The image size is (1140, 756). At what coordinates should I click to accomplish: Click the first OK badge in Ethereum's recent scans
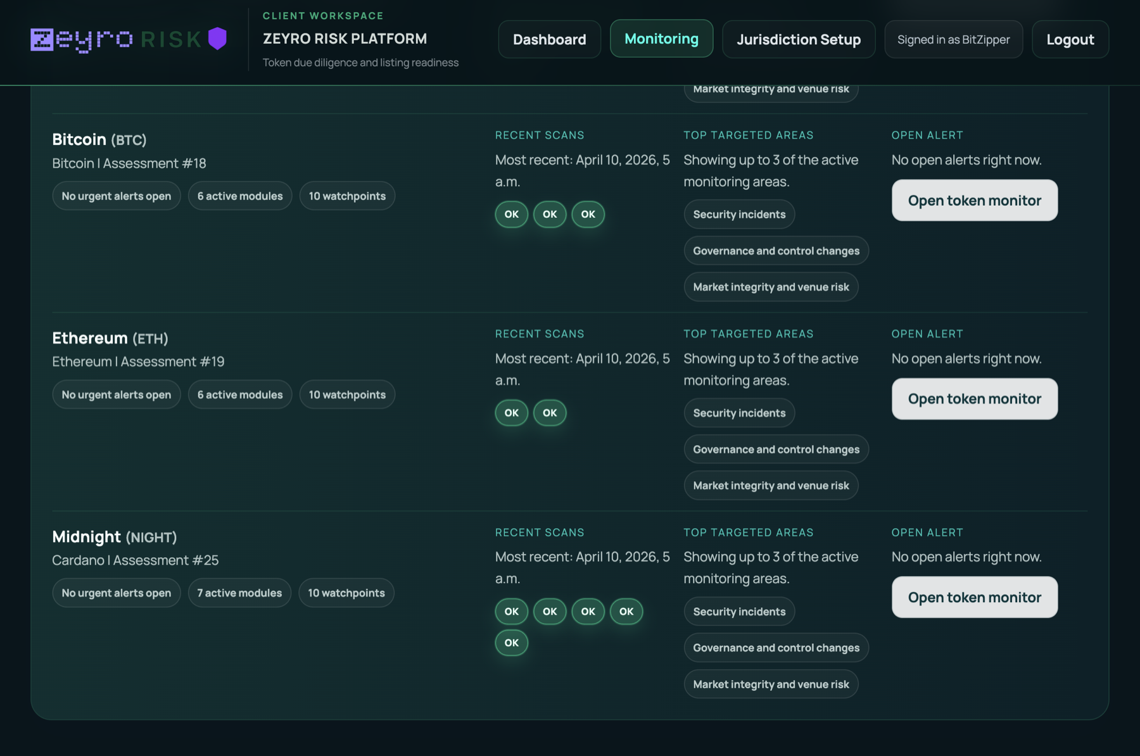[511, 412]
